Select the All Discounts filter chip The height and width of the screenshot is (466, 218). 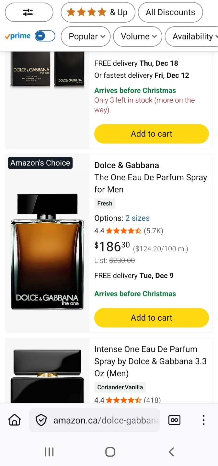click(170, 12)
